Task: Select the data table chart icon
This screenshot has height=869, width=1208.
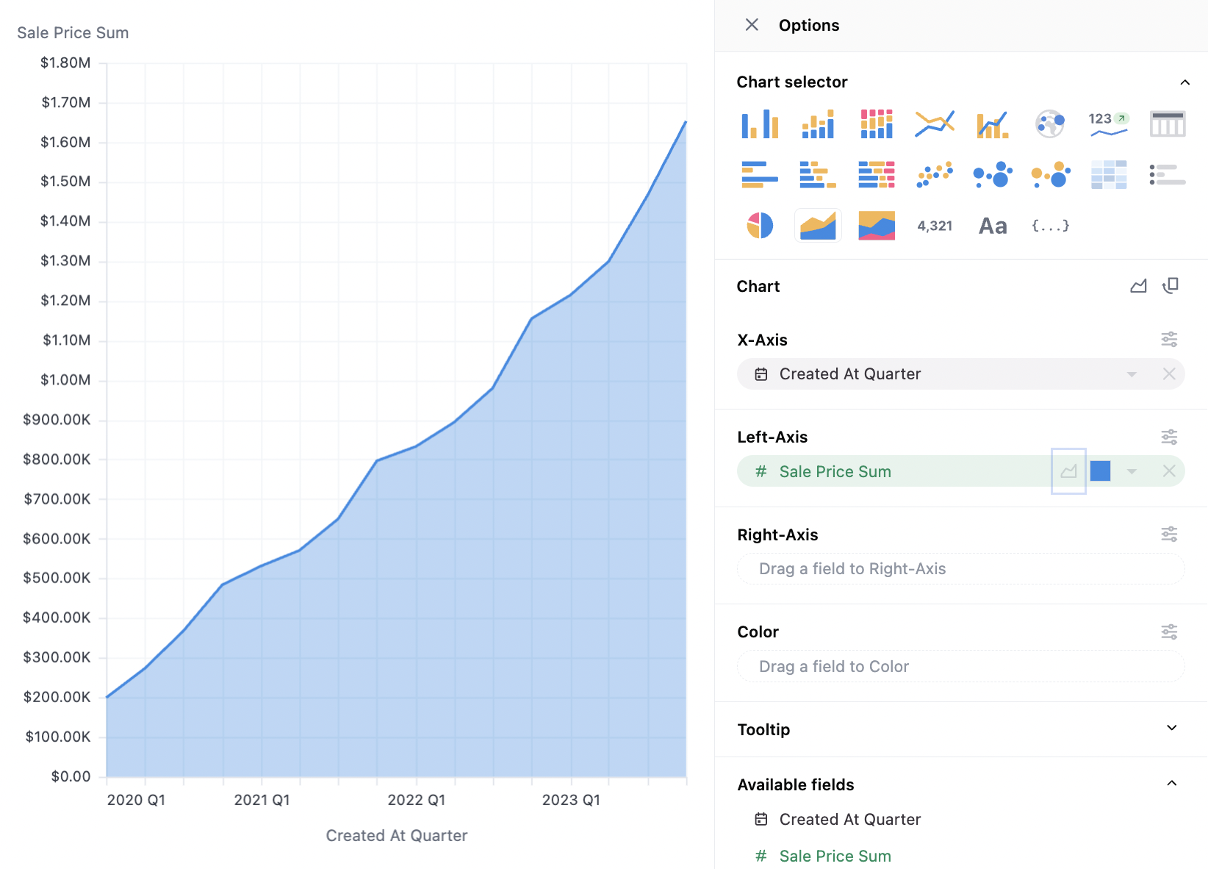Action: [x=1167, y=124]
